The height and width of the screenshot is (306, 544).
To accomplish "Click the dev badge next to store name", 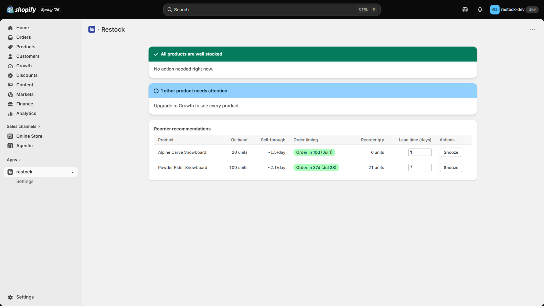I will pos(532,10).
